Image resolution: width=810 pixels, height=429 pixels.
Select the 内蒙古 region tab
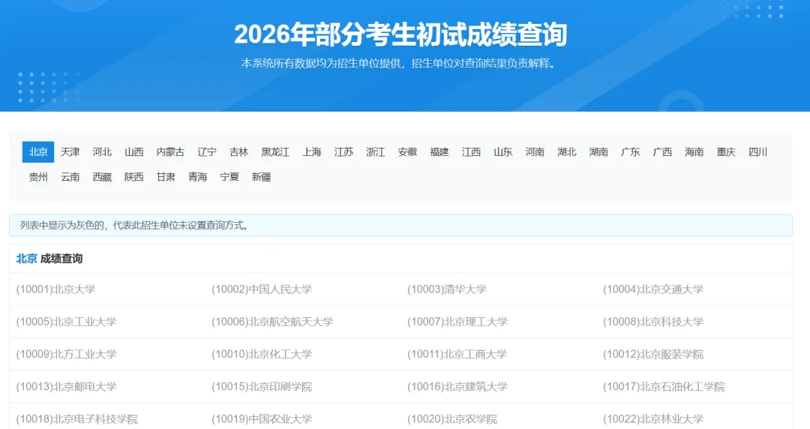click(170, 152)
